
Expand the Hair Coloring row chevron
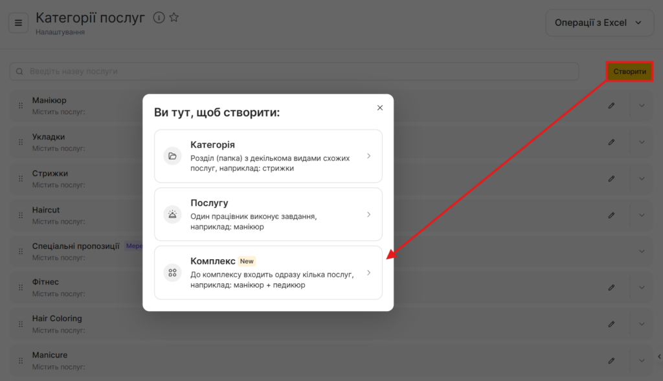pos(642,324)
